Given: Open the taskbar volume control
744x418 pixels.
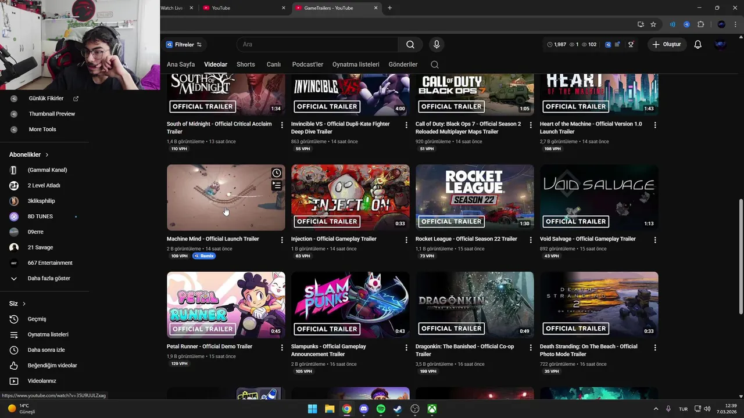Looking at the screenshot, I should coord(707,409).
